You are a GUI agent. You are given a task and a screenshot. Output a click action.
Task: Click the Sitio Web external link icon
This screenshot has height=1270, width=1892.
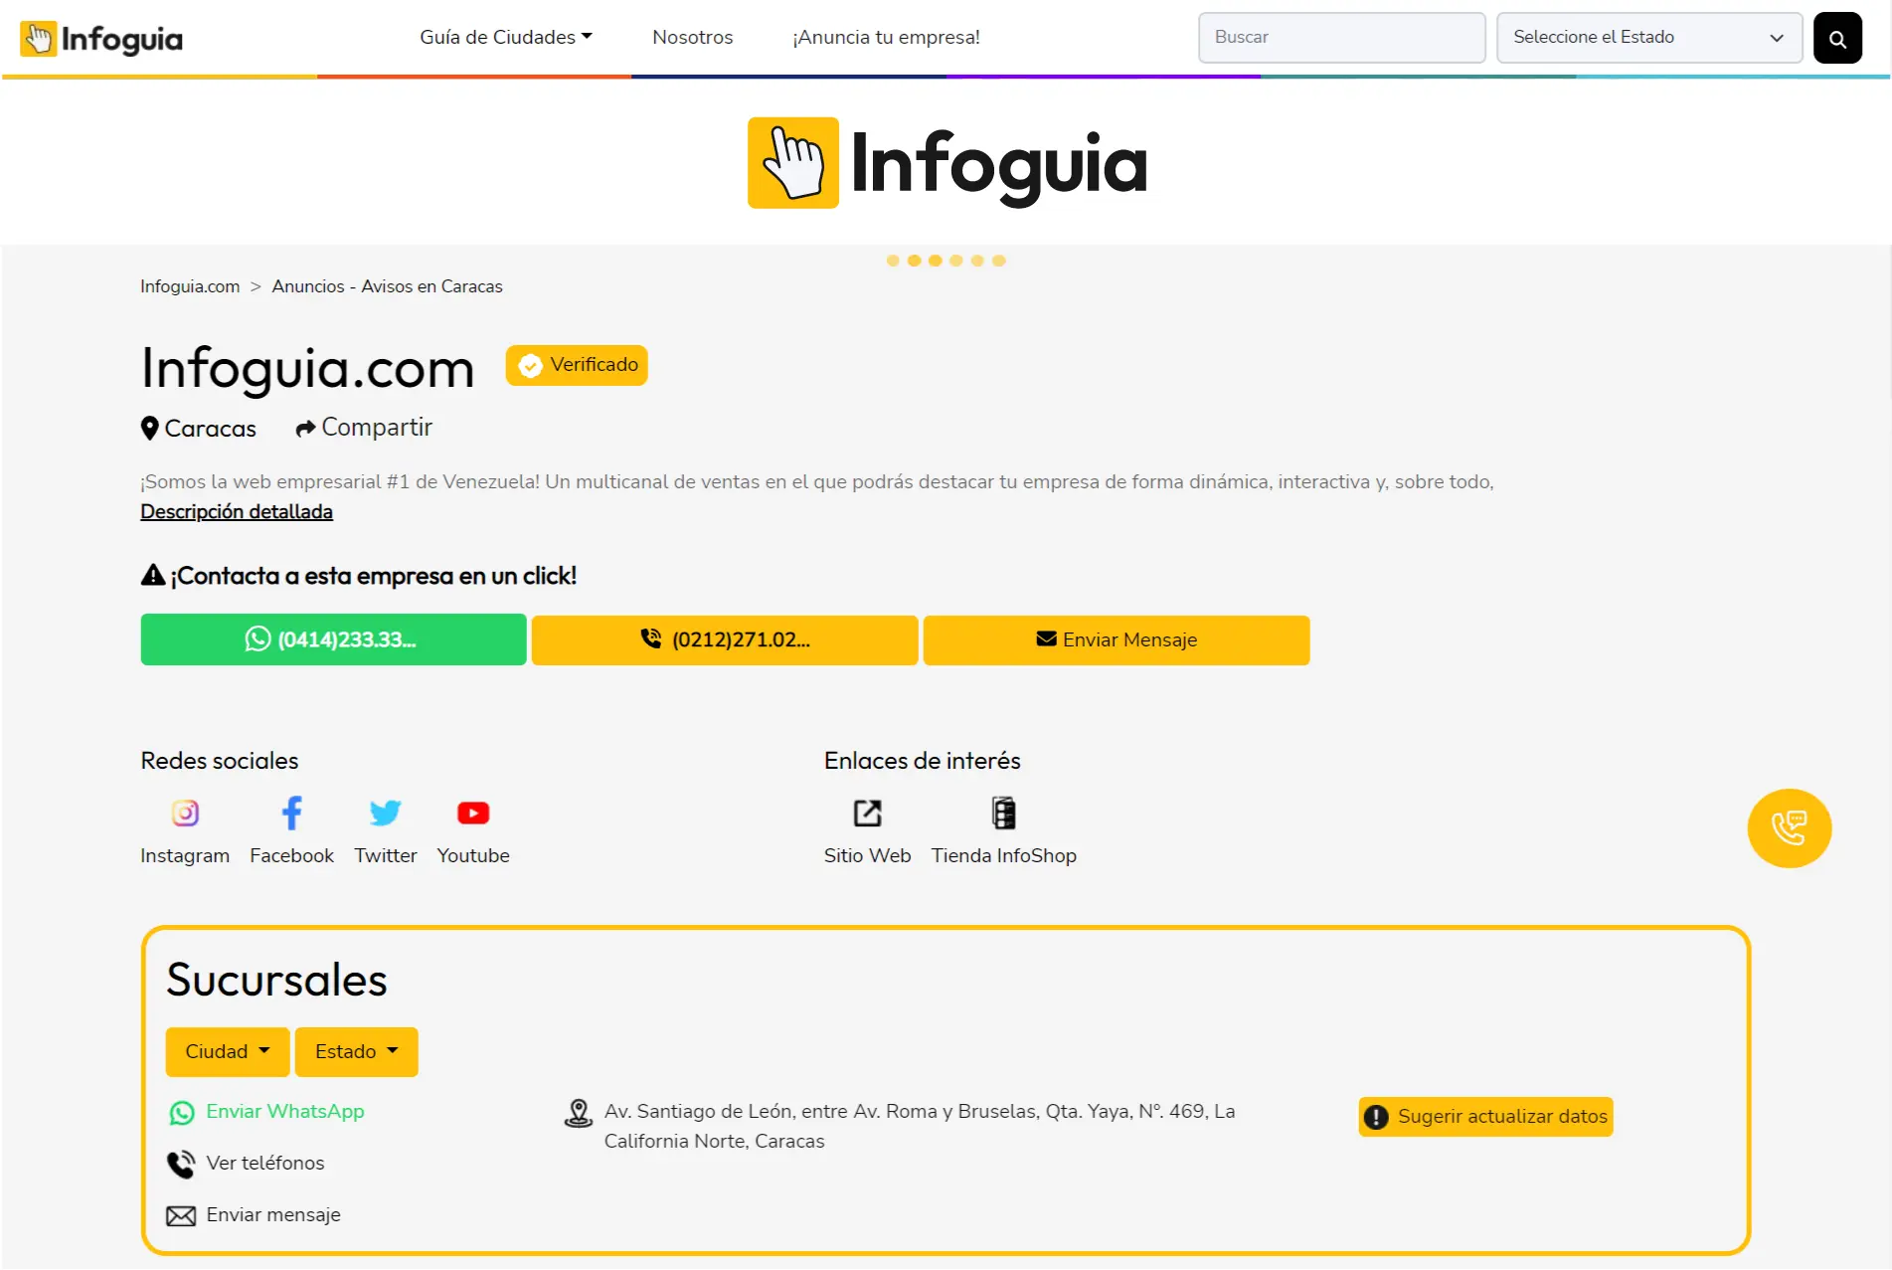[867, 814]
